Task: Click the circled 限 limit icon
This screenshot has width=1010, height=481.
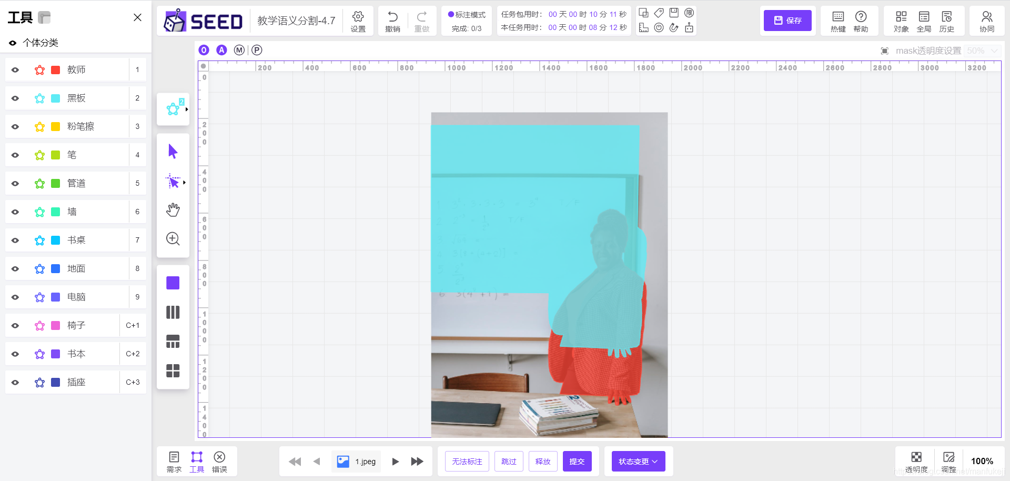Action: 689,13
